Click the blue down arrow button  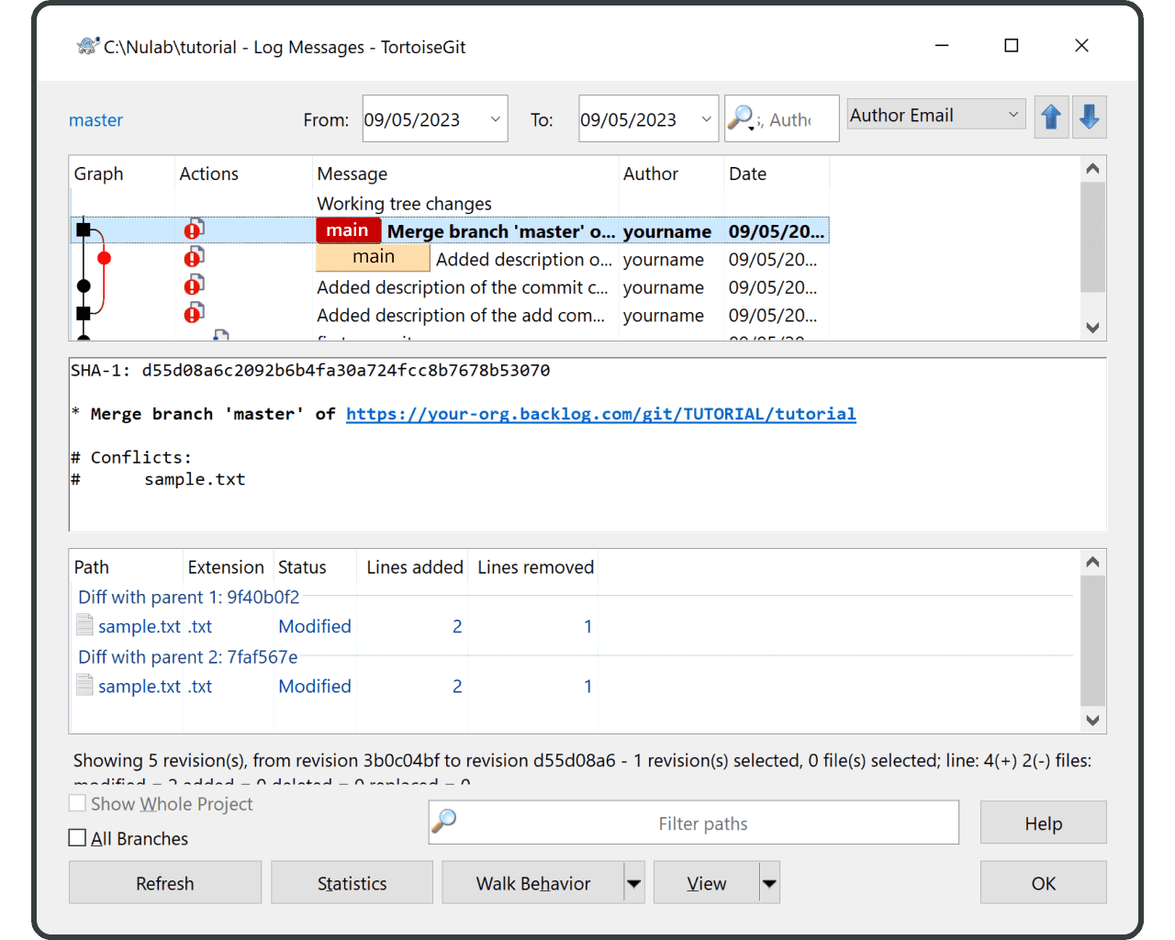[x=1090, y=117]
